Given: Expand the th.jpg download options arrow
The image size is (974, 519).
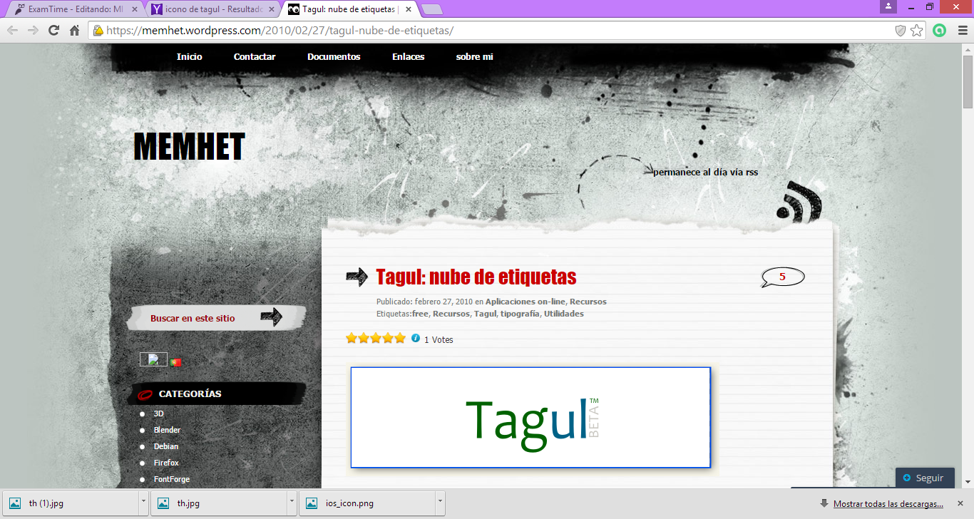Looking at the screenshot, I should tap(292, 503).
